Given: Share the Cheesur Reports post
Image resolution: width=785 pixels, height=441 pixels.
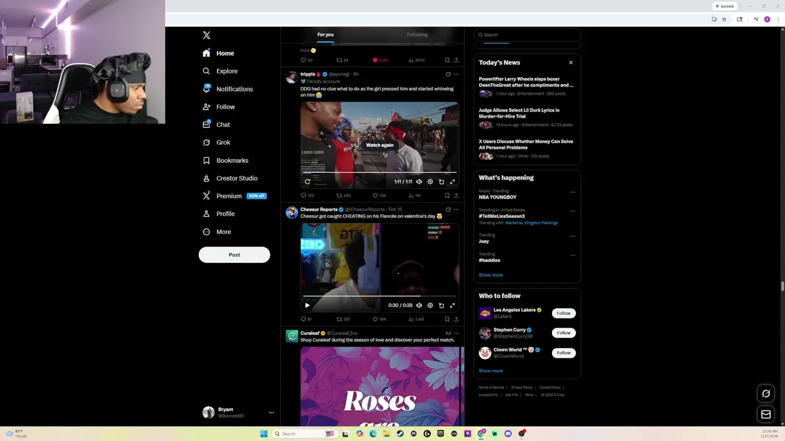Looking at the screenshot, I should click(456, 319).
